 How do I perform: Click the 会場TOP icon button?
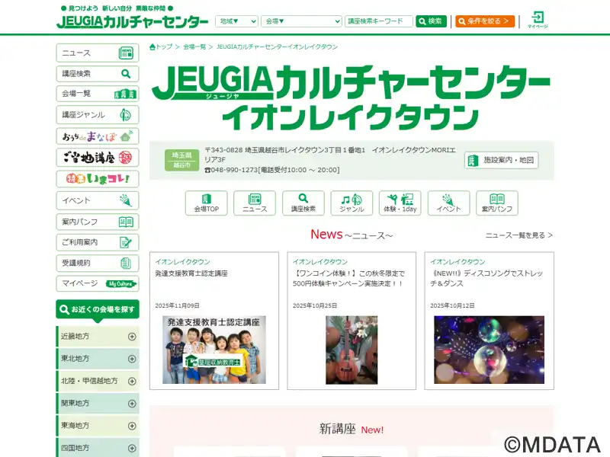pyautogui.click(x=206, y=203)
